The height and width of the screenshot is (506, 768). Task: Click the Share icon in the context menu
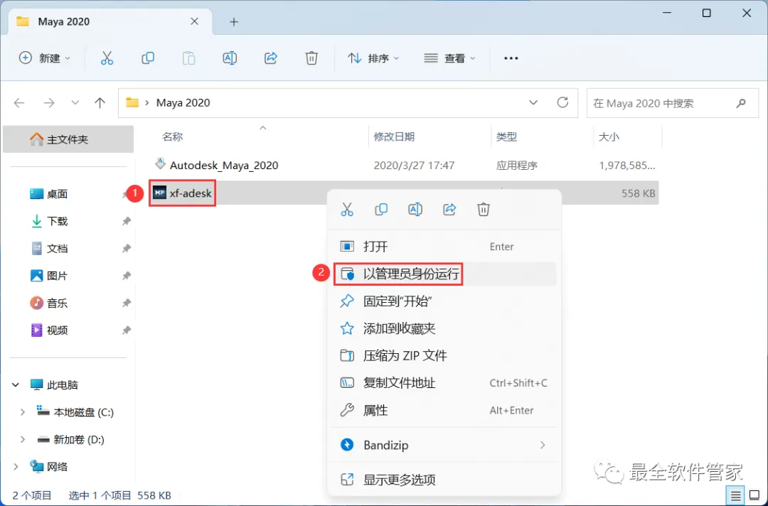pyautogui.click(x=449, y=210)
